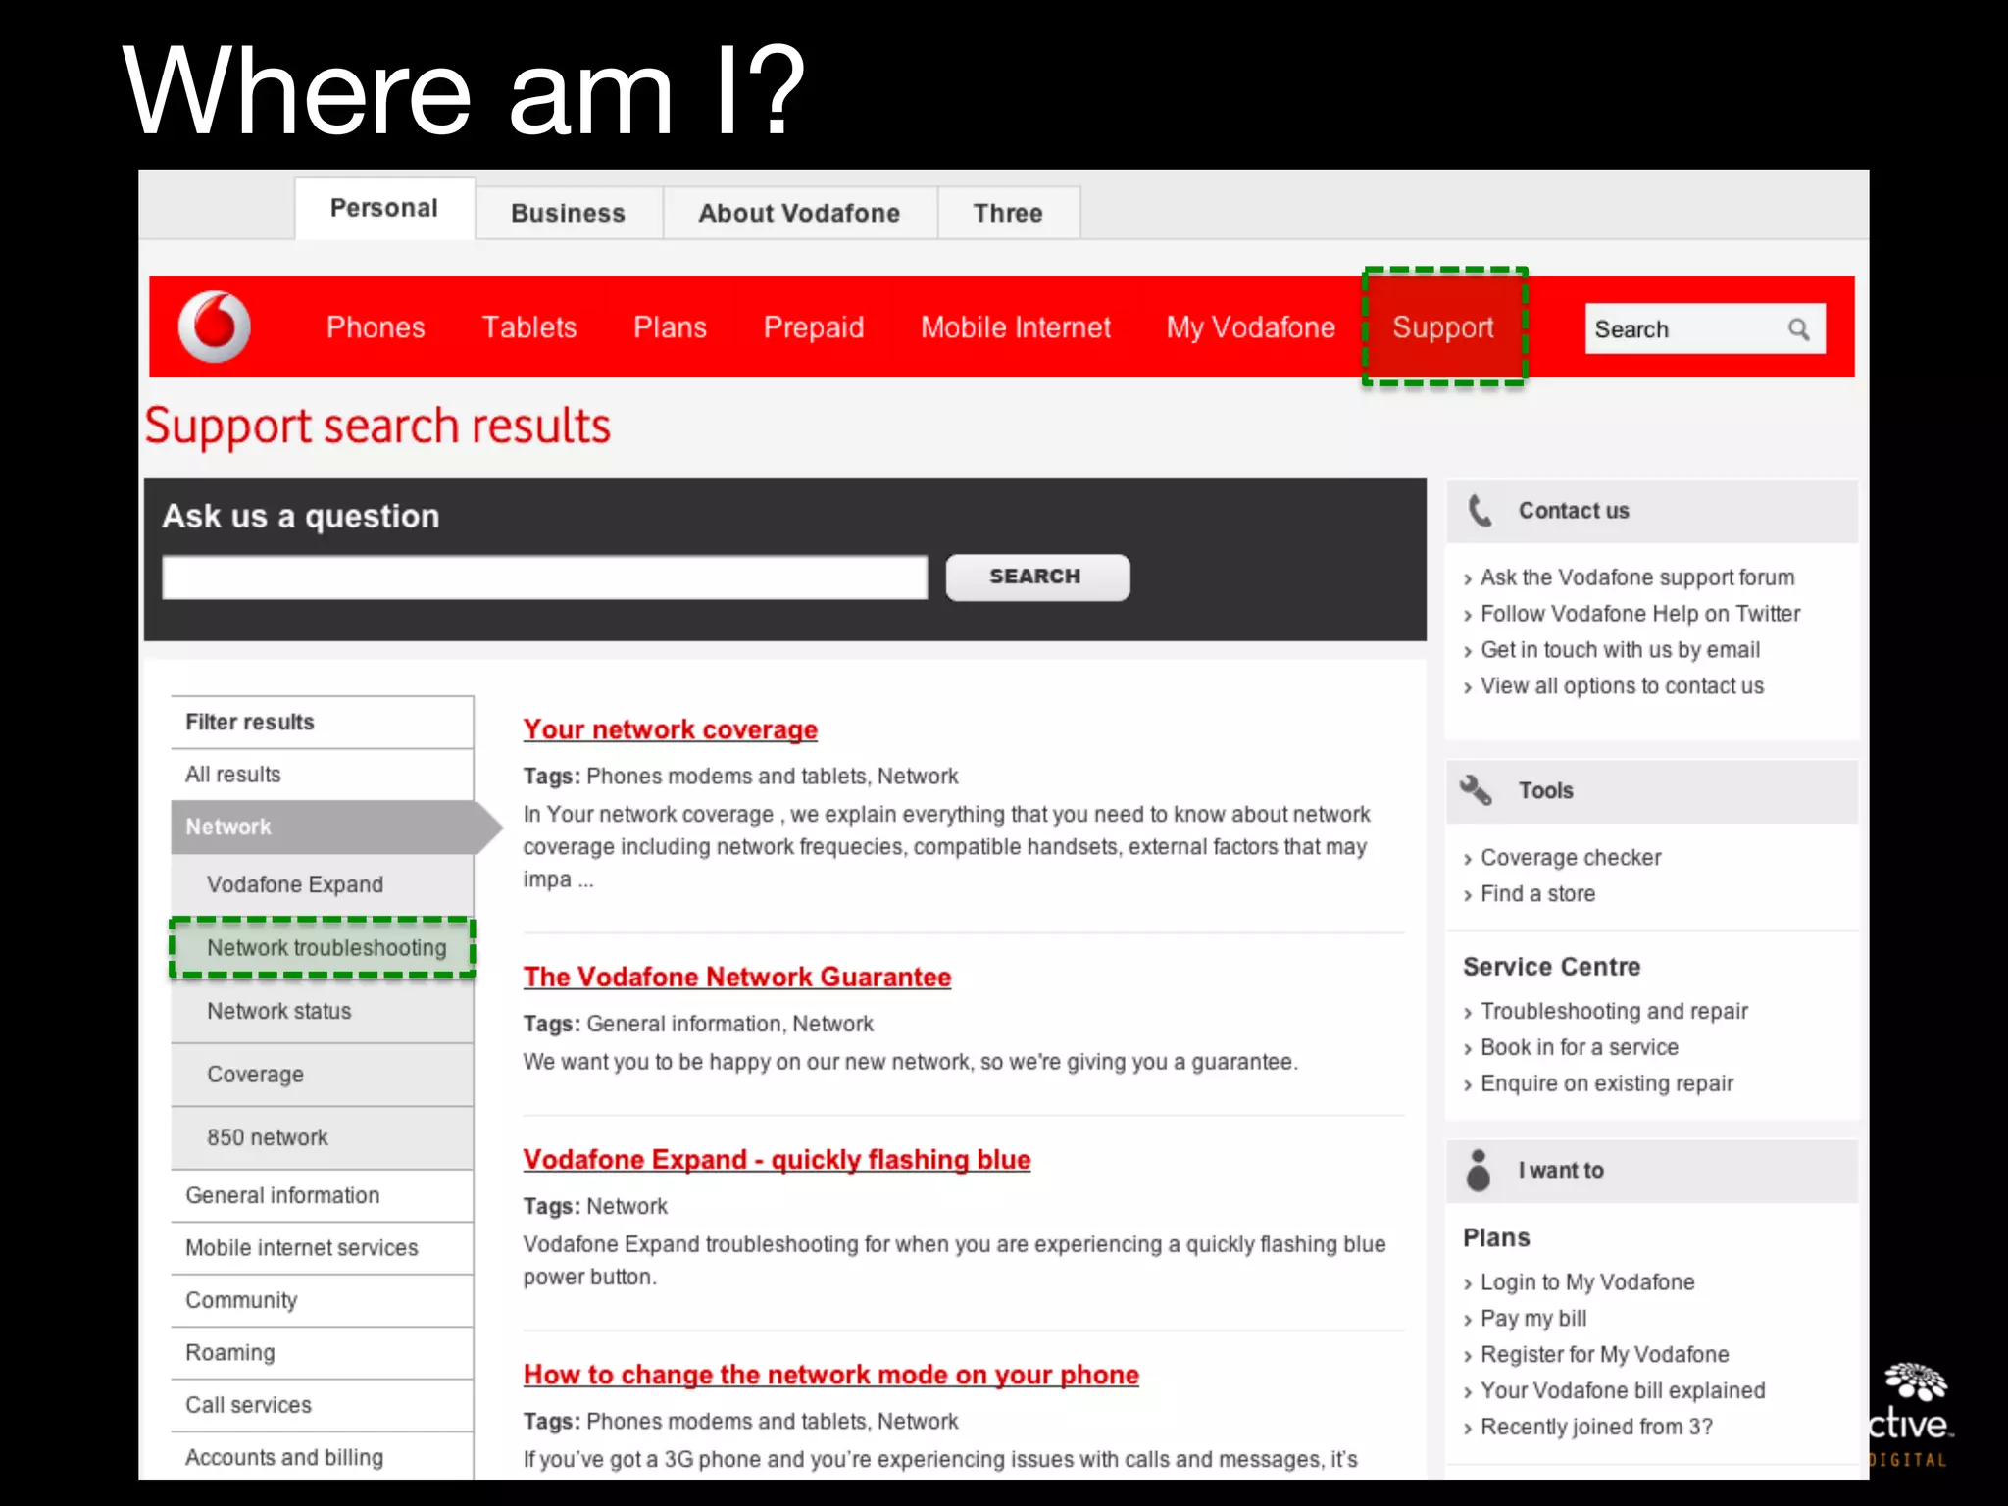Click Pay my bill link
This screenshot has height=1506, width=2008.
(1532, 1319)
